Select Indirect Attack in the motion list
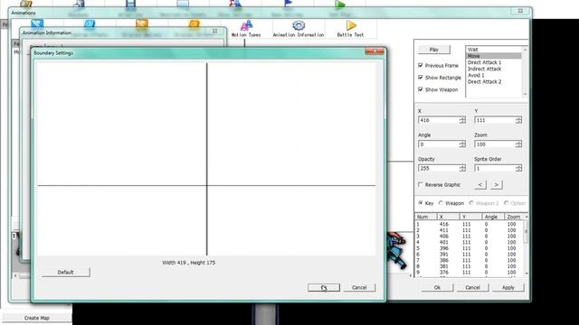Screen dimensions: 579x325 (494, 69)
